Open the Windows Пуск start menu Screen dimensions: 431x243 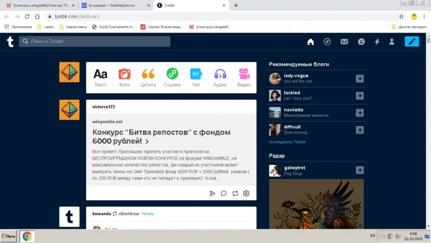pyautogui.click(x=9, y=236)
